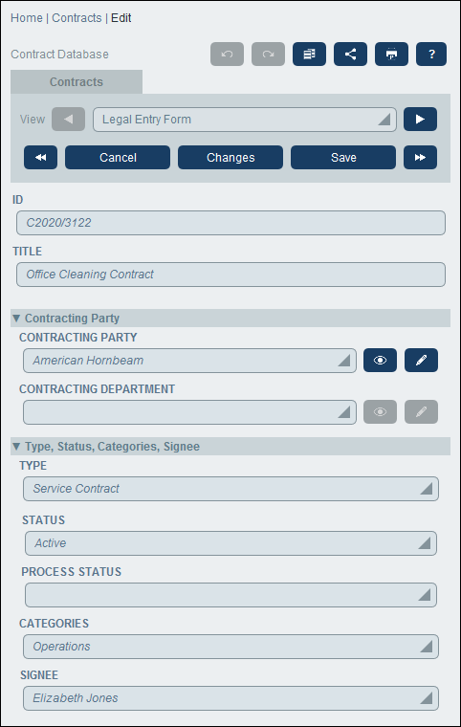
Task: Open the Signee dropdown showing Elizabeth Jones
Action: [x=230, y=698]
